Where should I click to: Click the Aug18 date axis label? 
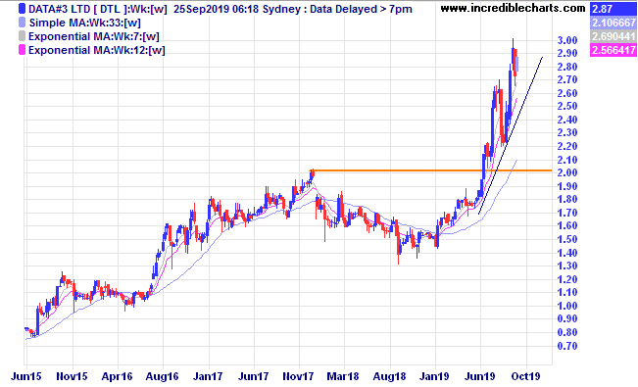click(x=389, y=376)
